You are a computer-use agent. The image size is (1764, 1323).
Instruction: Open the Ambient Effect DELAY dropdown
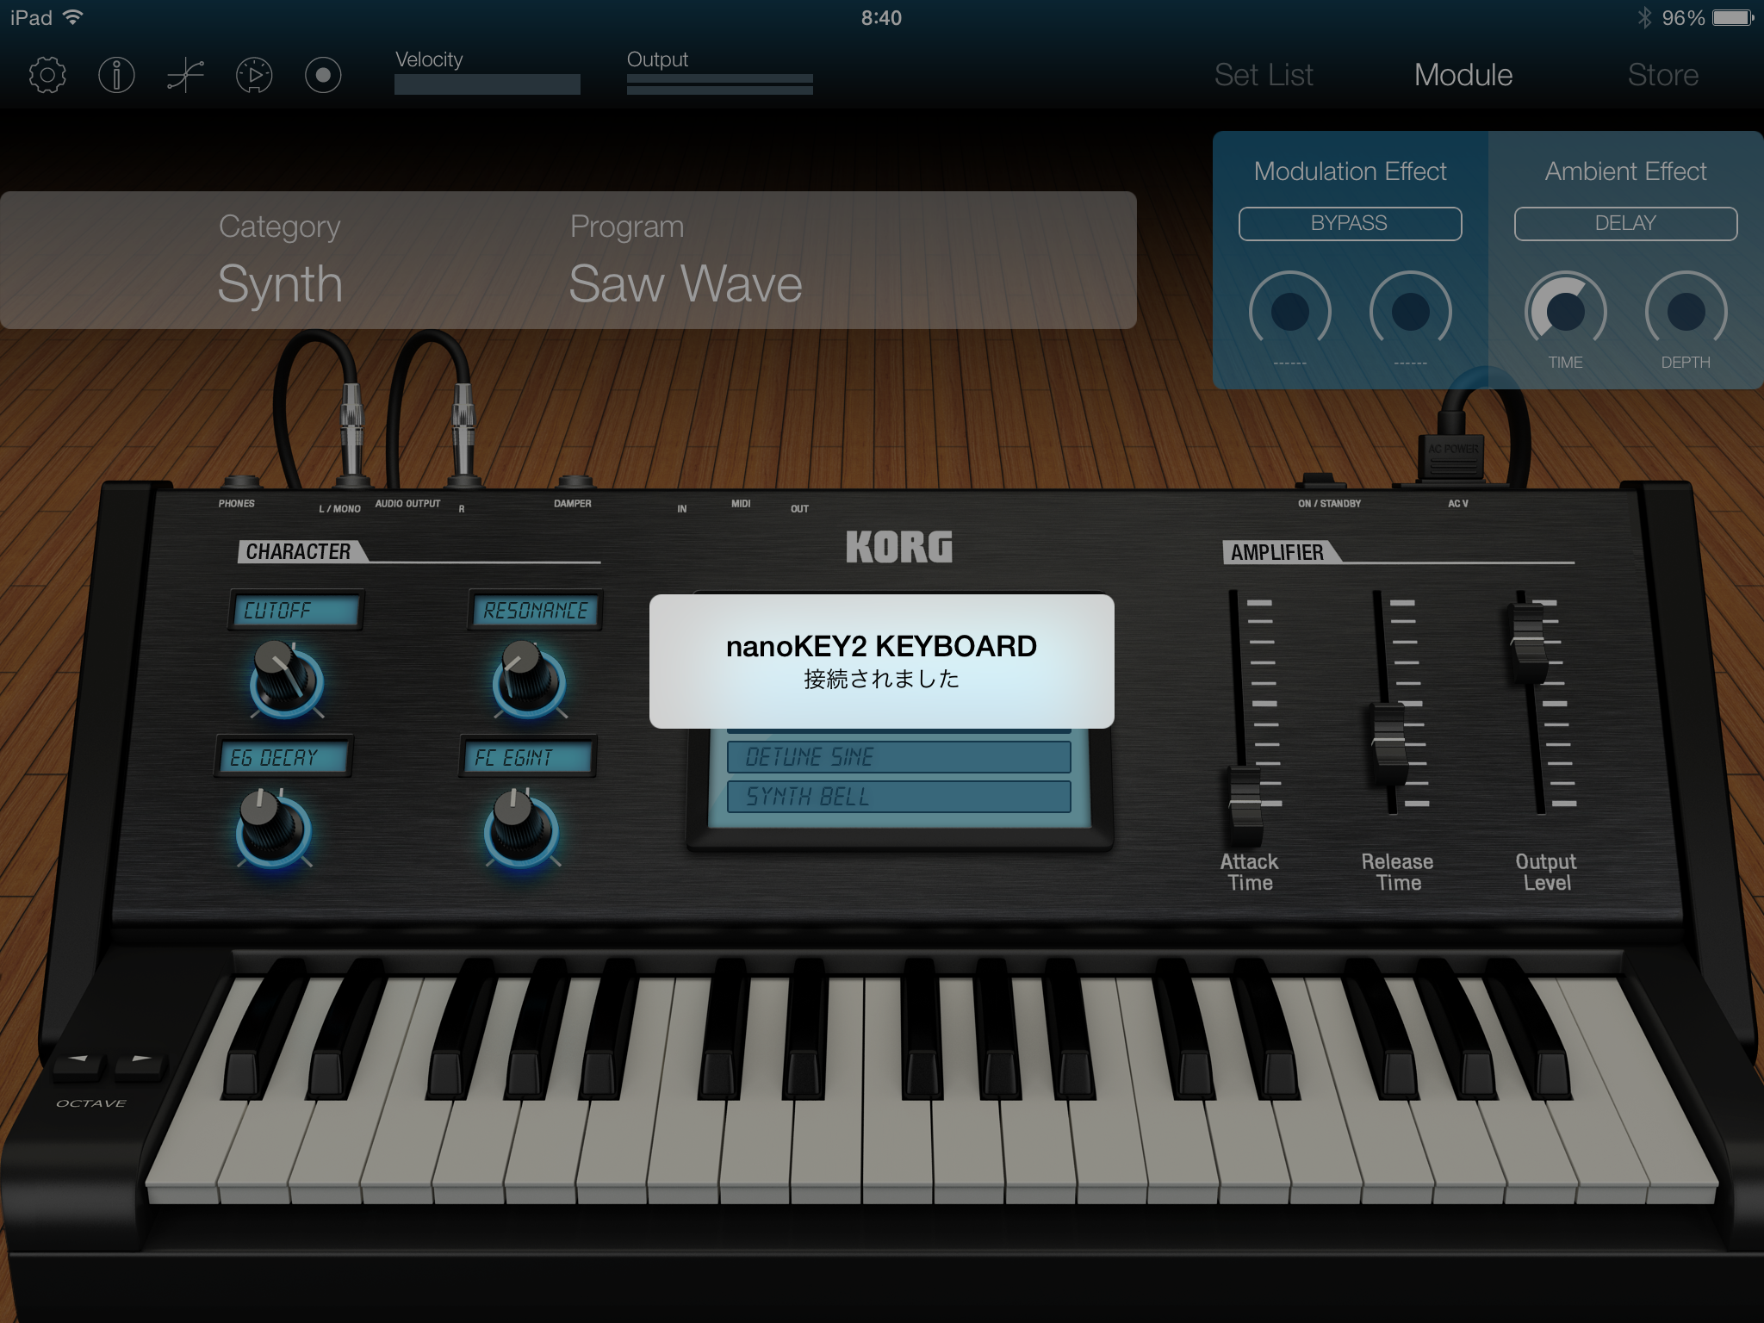tap(1625, 223)
